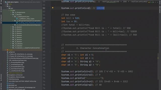
Task: Collapse the _1_DataTypesInJava package arrow
Action: tap(13, 16)
